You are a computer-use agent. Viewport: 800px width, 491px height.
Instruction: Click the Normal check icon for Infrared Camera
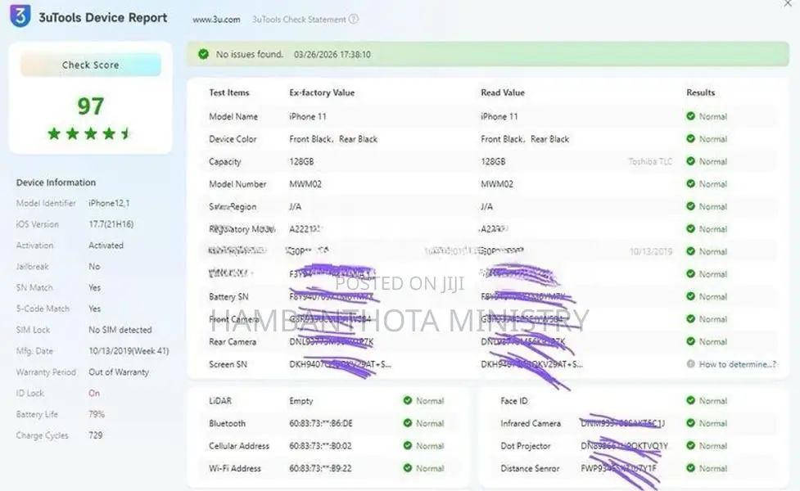(691, 423)
